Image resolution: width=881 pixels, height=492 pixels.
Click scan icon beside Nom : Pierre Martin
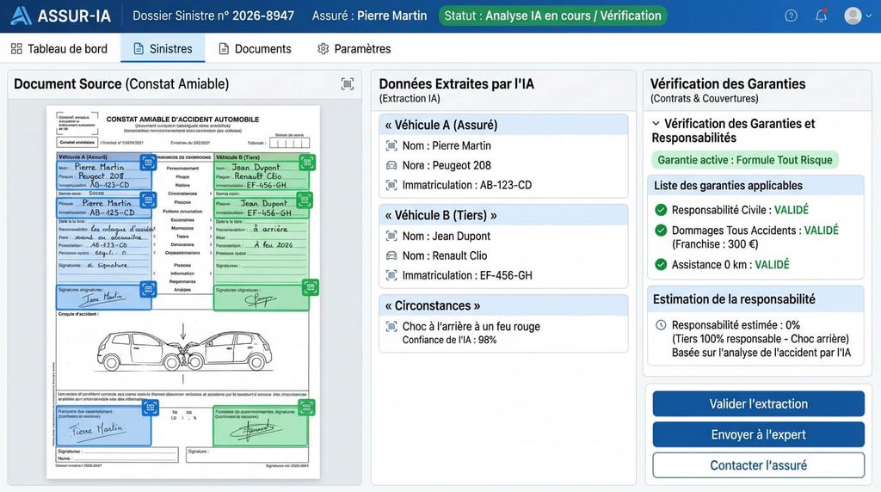391,146
